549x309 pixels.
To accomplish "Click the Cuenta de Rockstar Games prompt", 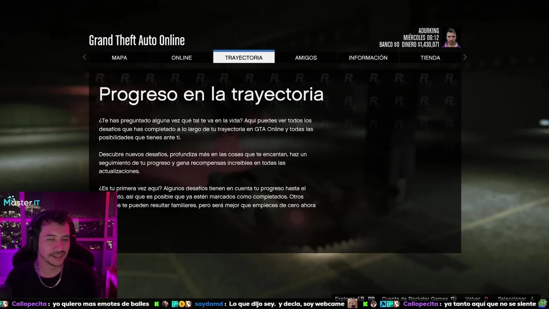I will pos(419,299).
